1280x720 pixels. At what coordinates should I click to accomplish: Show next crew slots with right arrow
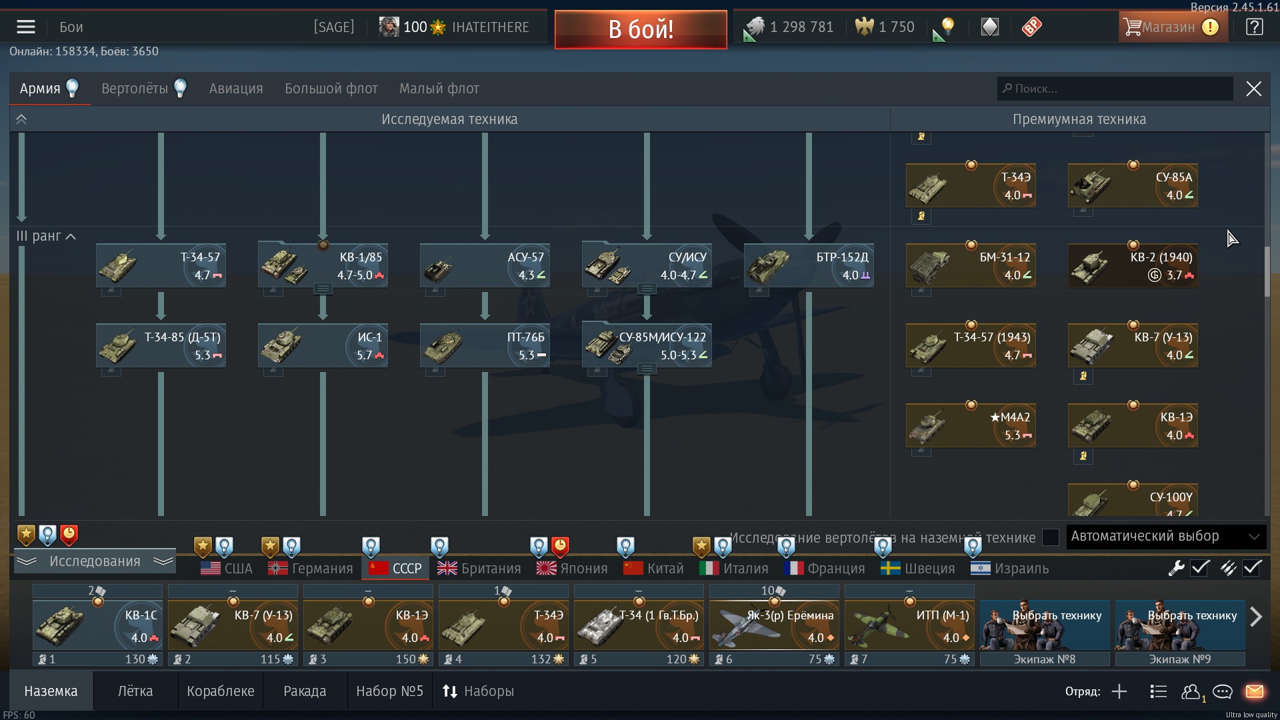(x=1256, y=617)
